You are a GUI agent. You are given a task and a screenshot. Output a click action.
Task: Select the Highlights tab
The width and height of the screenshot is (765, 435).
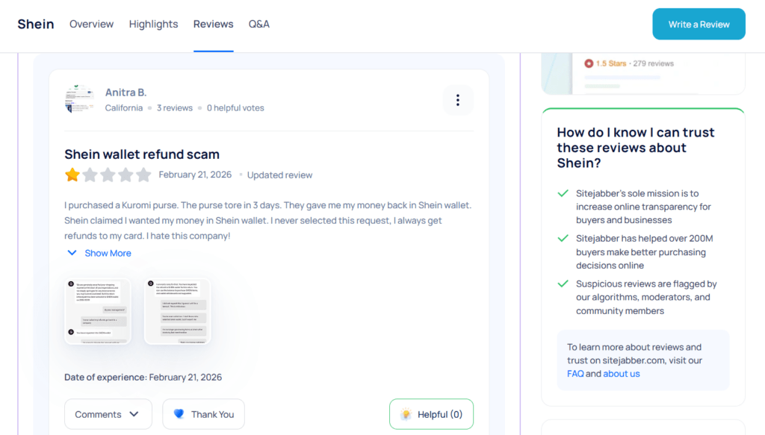coord(153,24)
